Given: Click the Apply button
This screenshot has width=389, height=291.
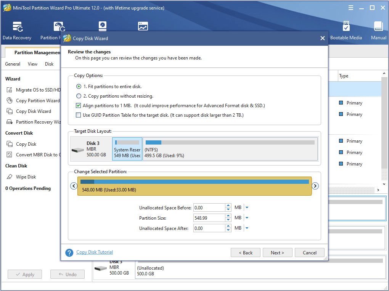Looking at the screenshot, I should (24, 274).
